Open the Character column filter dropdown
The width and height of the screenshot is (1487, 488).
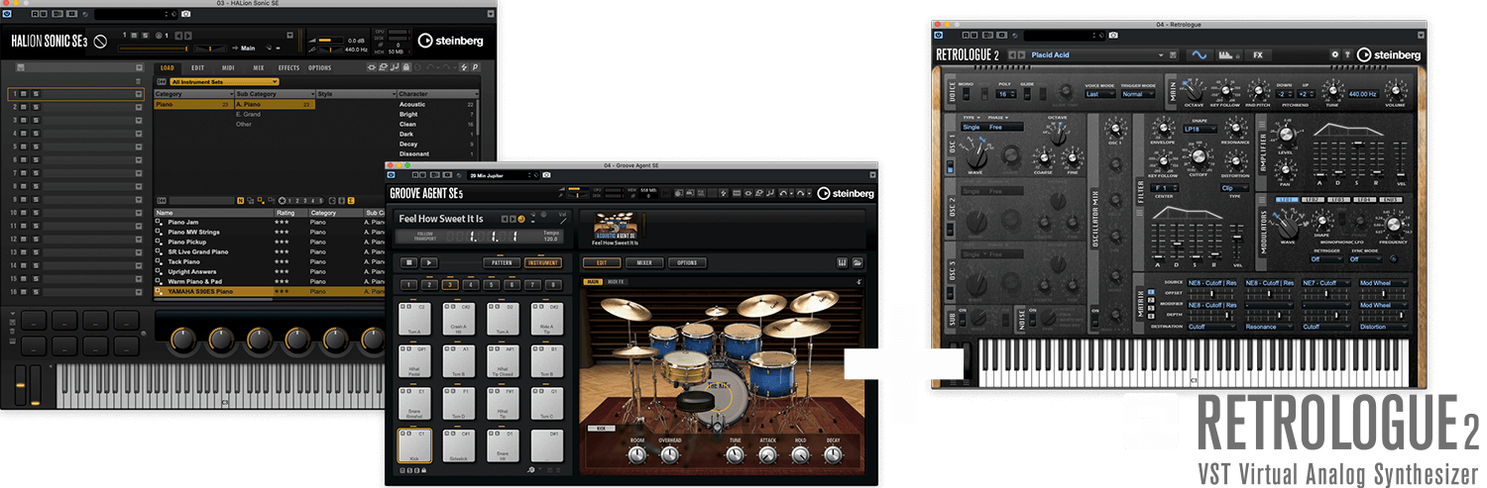click(475, 94)
